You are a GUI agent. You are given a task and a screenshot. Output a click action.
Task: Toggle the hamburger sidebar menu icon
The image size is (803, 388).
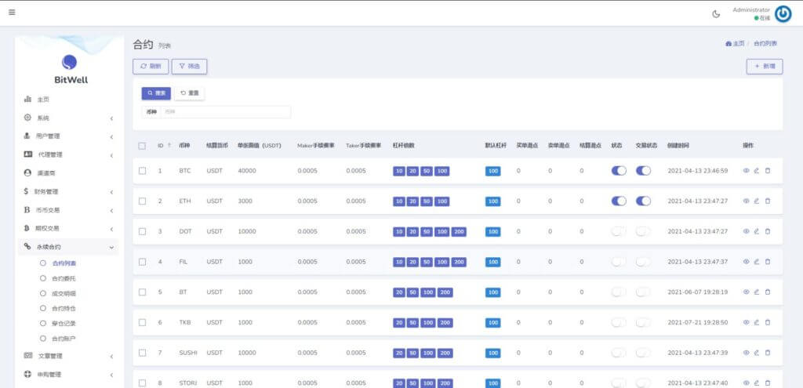pos(12,13)
